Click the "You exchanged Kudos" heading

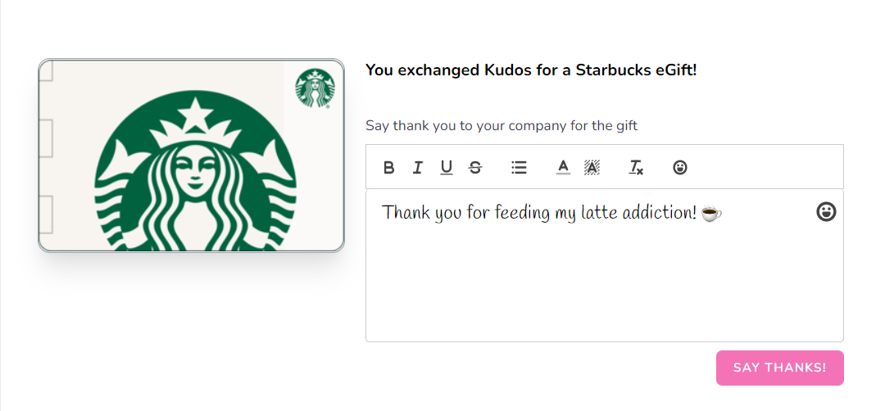pyautogui.click(x=531, y=70)
